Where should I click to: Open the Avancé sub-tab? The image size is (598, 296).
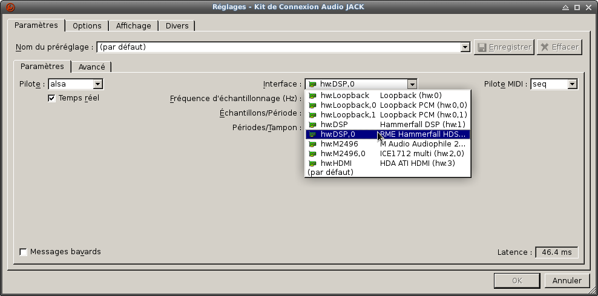[91, 67]
